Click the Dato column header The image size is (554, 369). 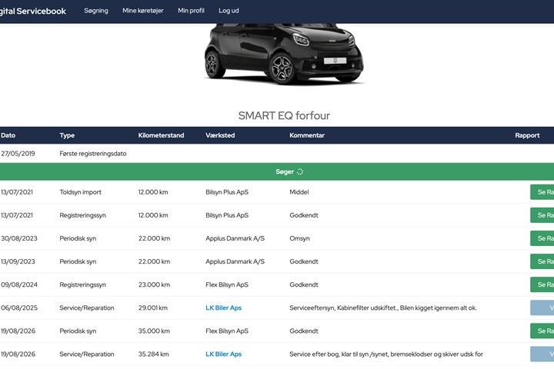coord(8,135)
